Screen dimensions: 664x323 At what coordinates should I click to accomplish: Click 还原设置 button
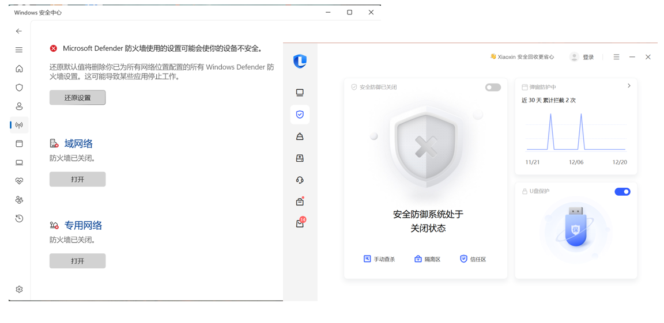(77, 97)
